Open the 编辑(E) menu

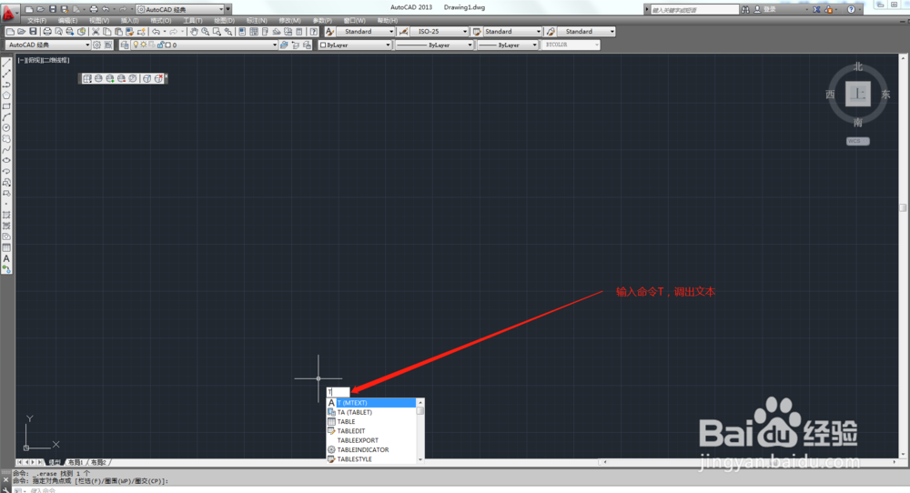[x=67, y=21]
